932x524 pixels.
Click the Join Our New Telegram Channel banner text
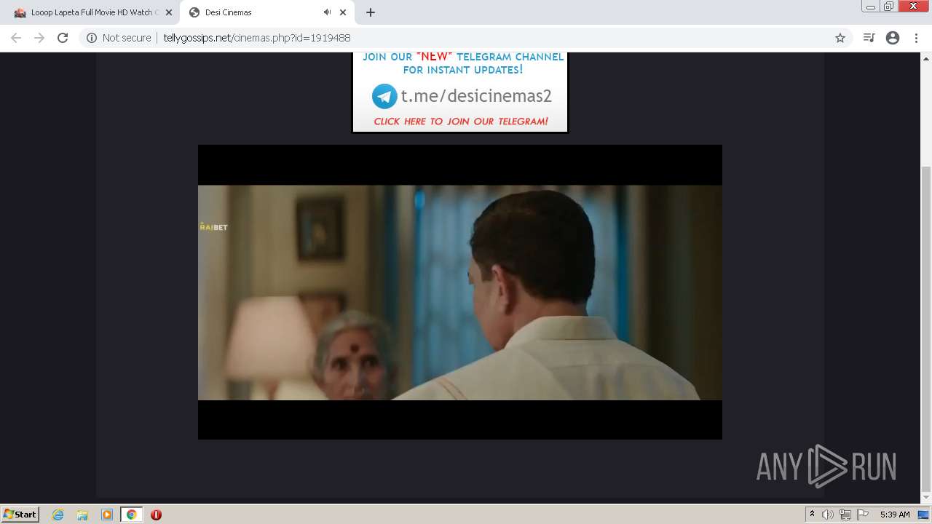pyautogui.click(x=463, y=63)
